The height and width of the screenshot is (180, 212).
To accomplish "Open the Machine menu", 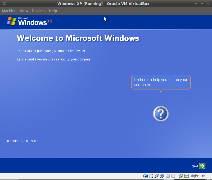I will [9, 11].
